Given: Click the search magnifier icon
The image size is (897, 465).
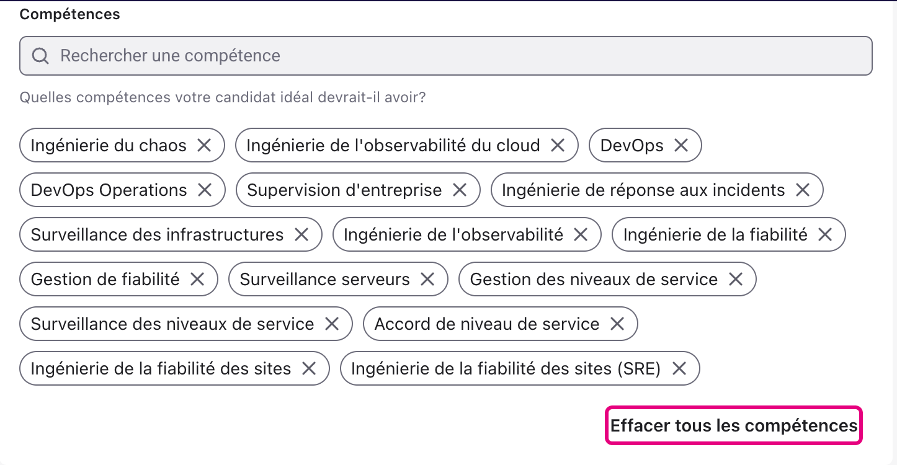Looking at the screenshot, I should (x=40, y=56).
